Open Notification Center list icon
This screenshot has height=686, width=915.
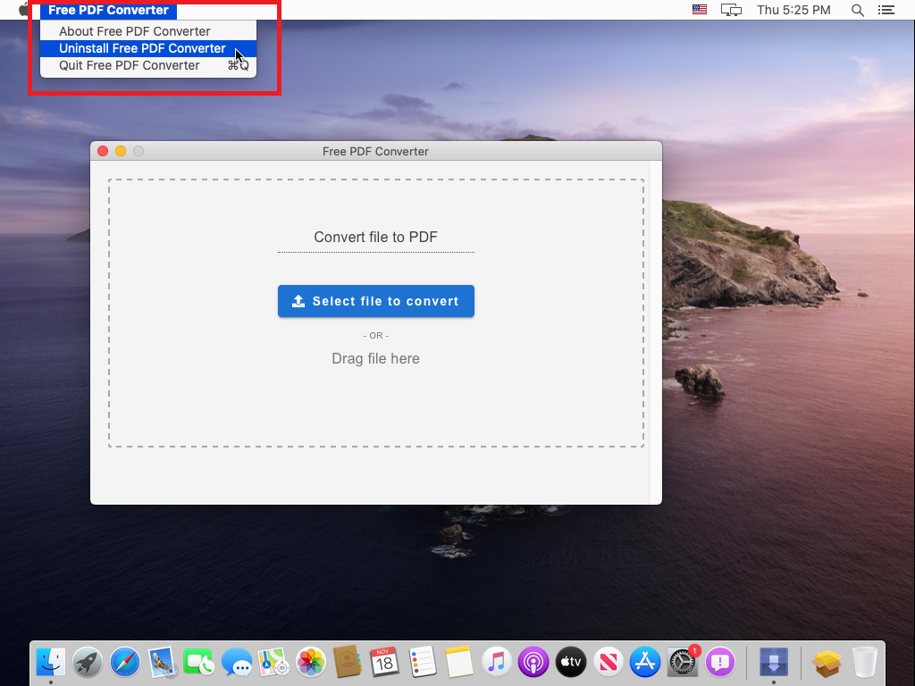tap(886, 10)
